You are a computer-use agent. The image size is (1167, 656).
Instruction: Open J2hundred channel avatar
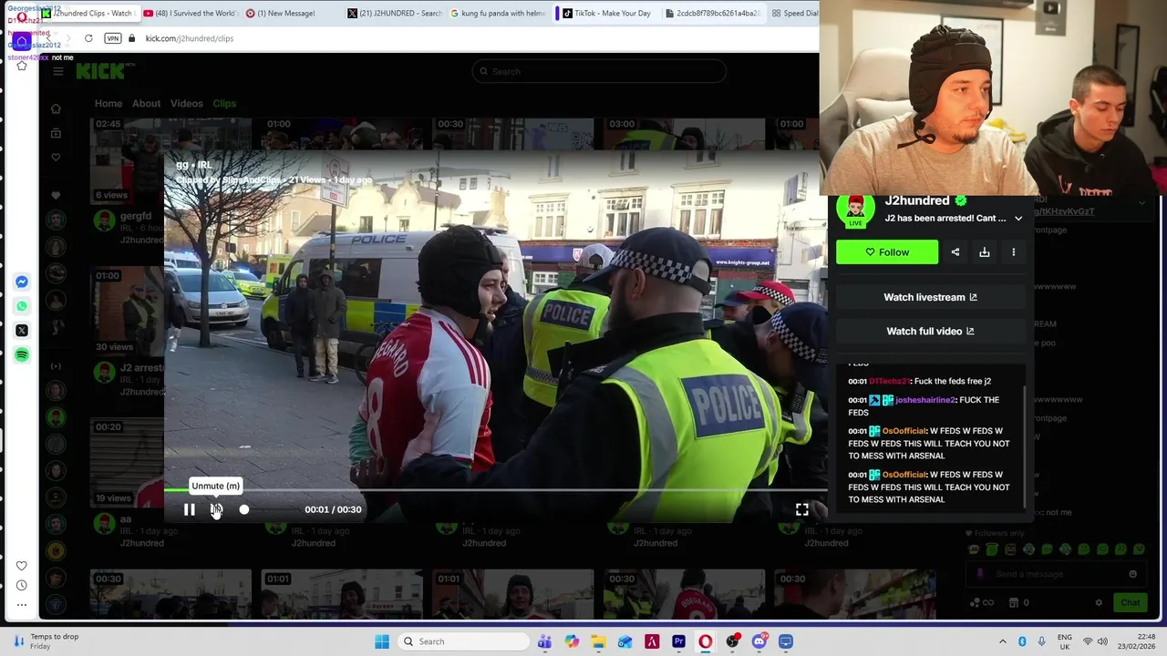(855, 210)
